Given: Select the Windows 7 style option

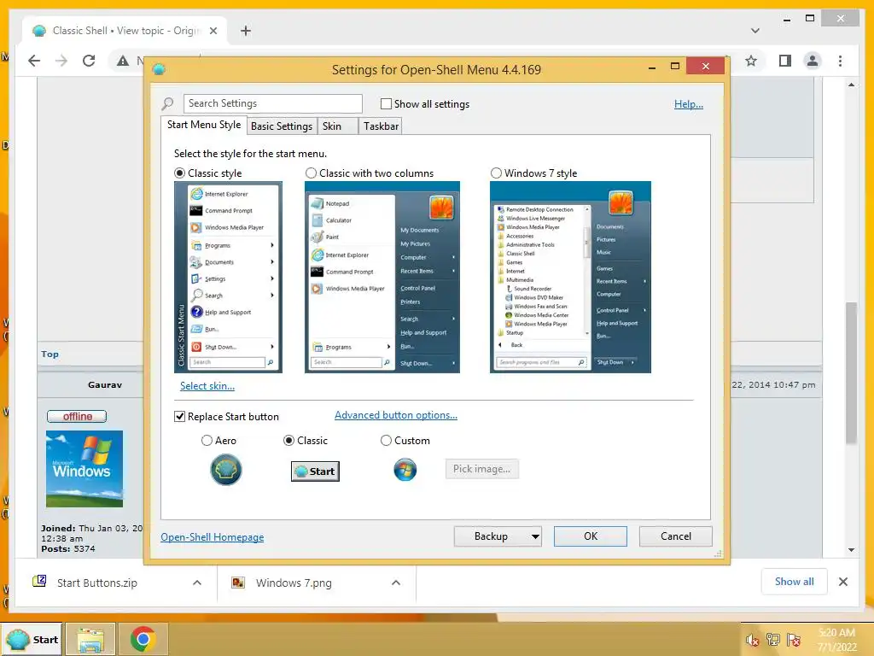Looking at the screenshot, I should coord(496,173).
